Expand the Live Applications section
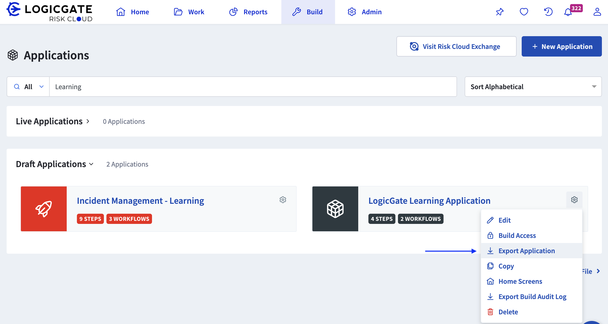The image size is (608, 324). (53, 121)
